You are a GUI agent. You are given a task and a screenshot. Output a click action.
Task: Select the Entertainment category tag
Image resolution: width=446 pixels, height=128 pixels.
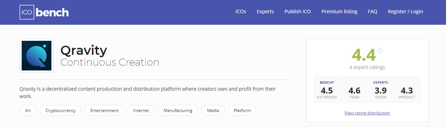tap(105, 111)
